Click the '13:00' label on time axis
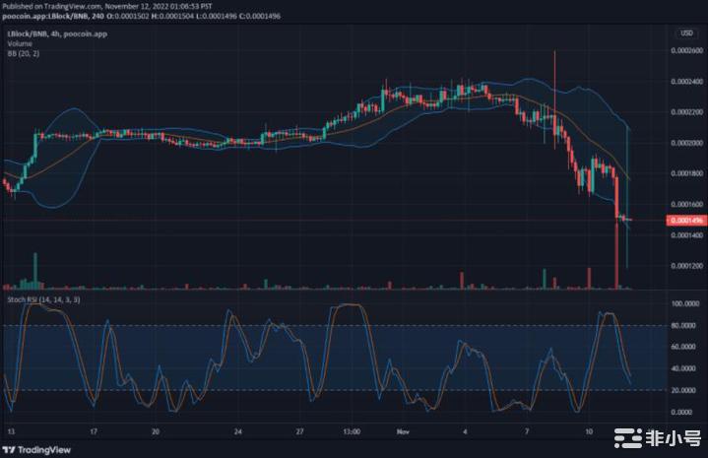Screen dimensions: 708x458 coord(350,431)
